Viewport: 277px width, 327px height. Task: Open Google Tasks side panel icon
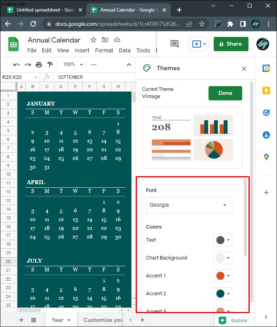click(266, 113)
